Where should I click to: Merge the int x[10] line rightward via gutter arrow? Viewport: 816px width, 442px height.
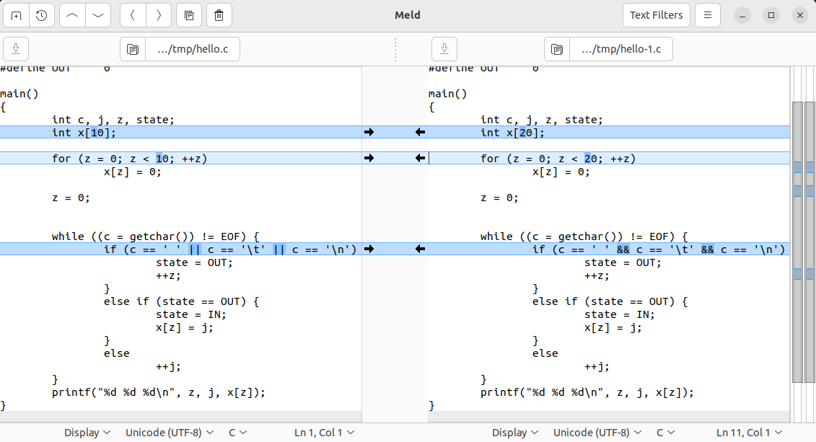(369, 132)
